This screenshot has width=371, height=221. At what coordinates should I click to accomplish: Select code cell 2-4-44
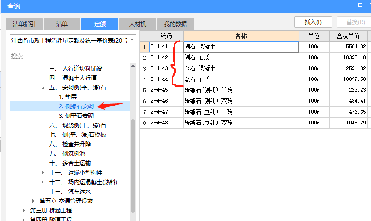pyautogui.click(x=167, y=80)
